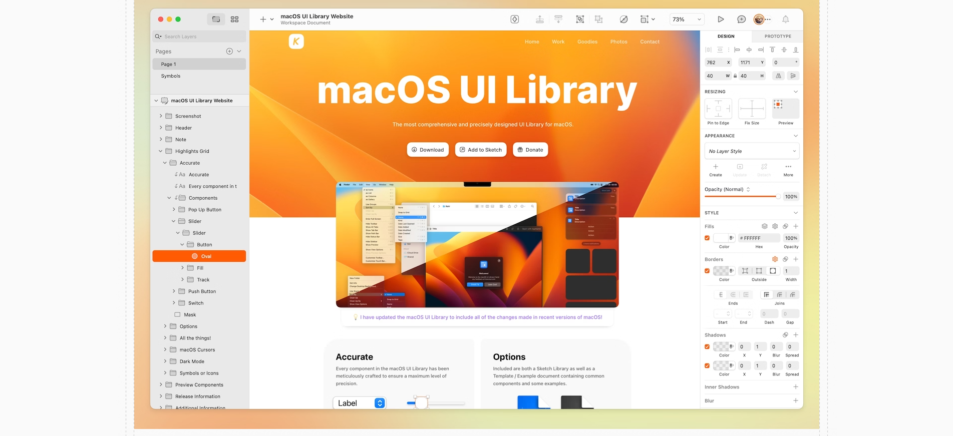The height and width of the screenshot is (436, 953).
Task: Switch to the Prototype tab
Action: [x=778, y=36]
